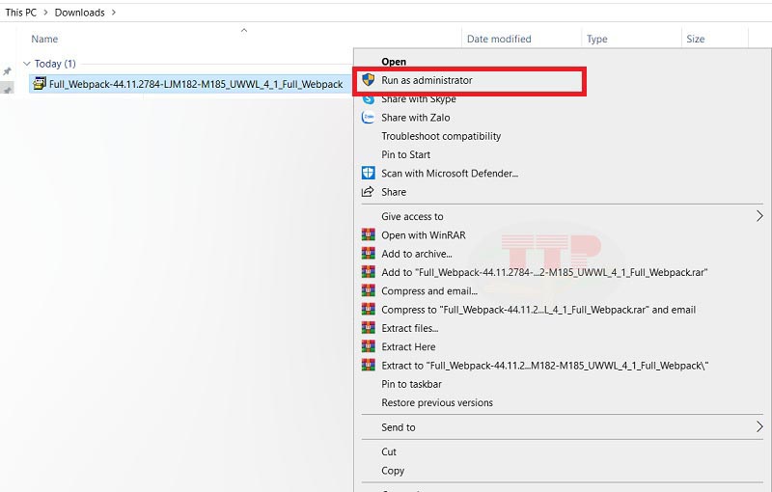Click Restore previous versions entry
Screen dimensions: 772x492
436,402
